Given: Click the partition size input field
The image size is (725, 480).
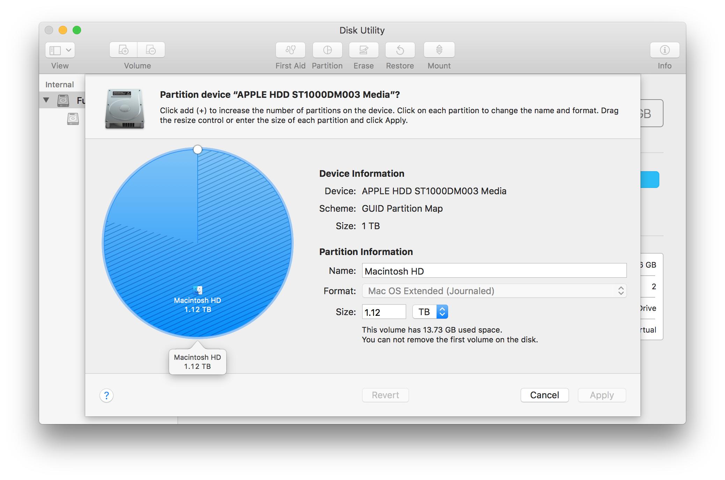Looking at the screenshot, I should pyautogui.click(x=383, y=311).
